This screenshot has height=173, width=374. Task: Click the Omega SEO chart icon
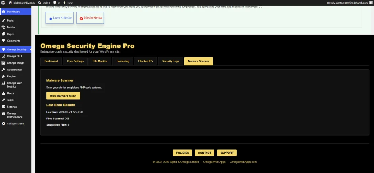pyautogui.click(x=3, y=56)
